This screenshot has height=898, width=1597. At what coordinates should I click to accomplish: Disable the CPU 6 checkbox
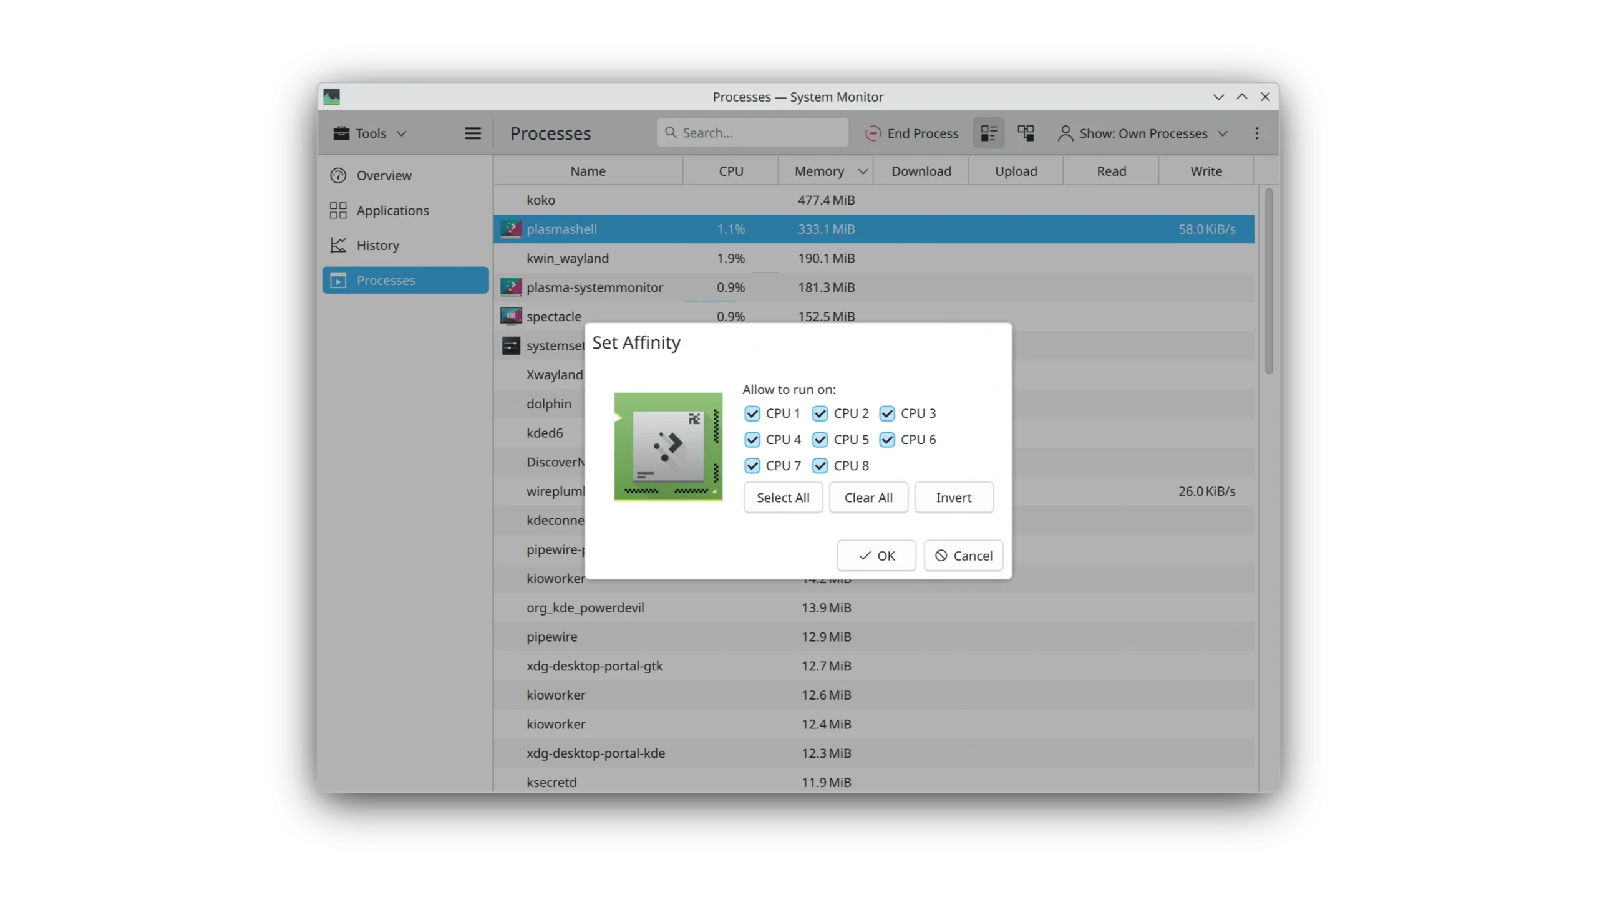[x=887, y=440]
